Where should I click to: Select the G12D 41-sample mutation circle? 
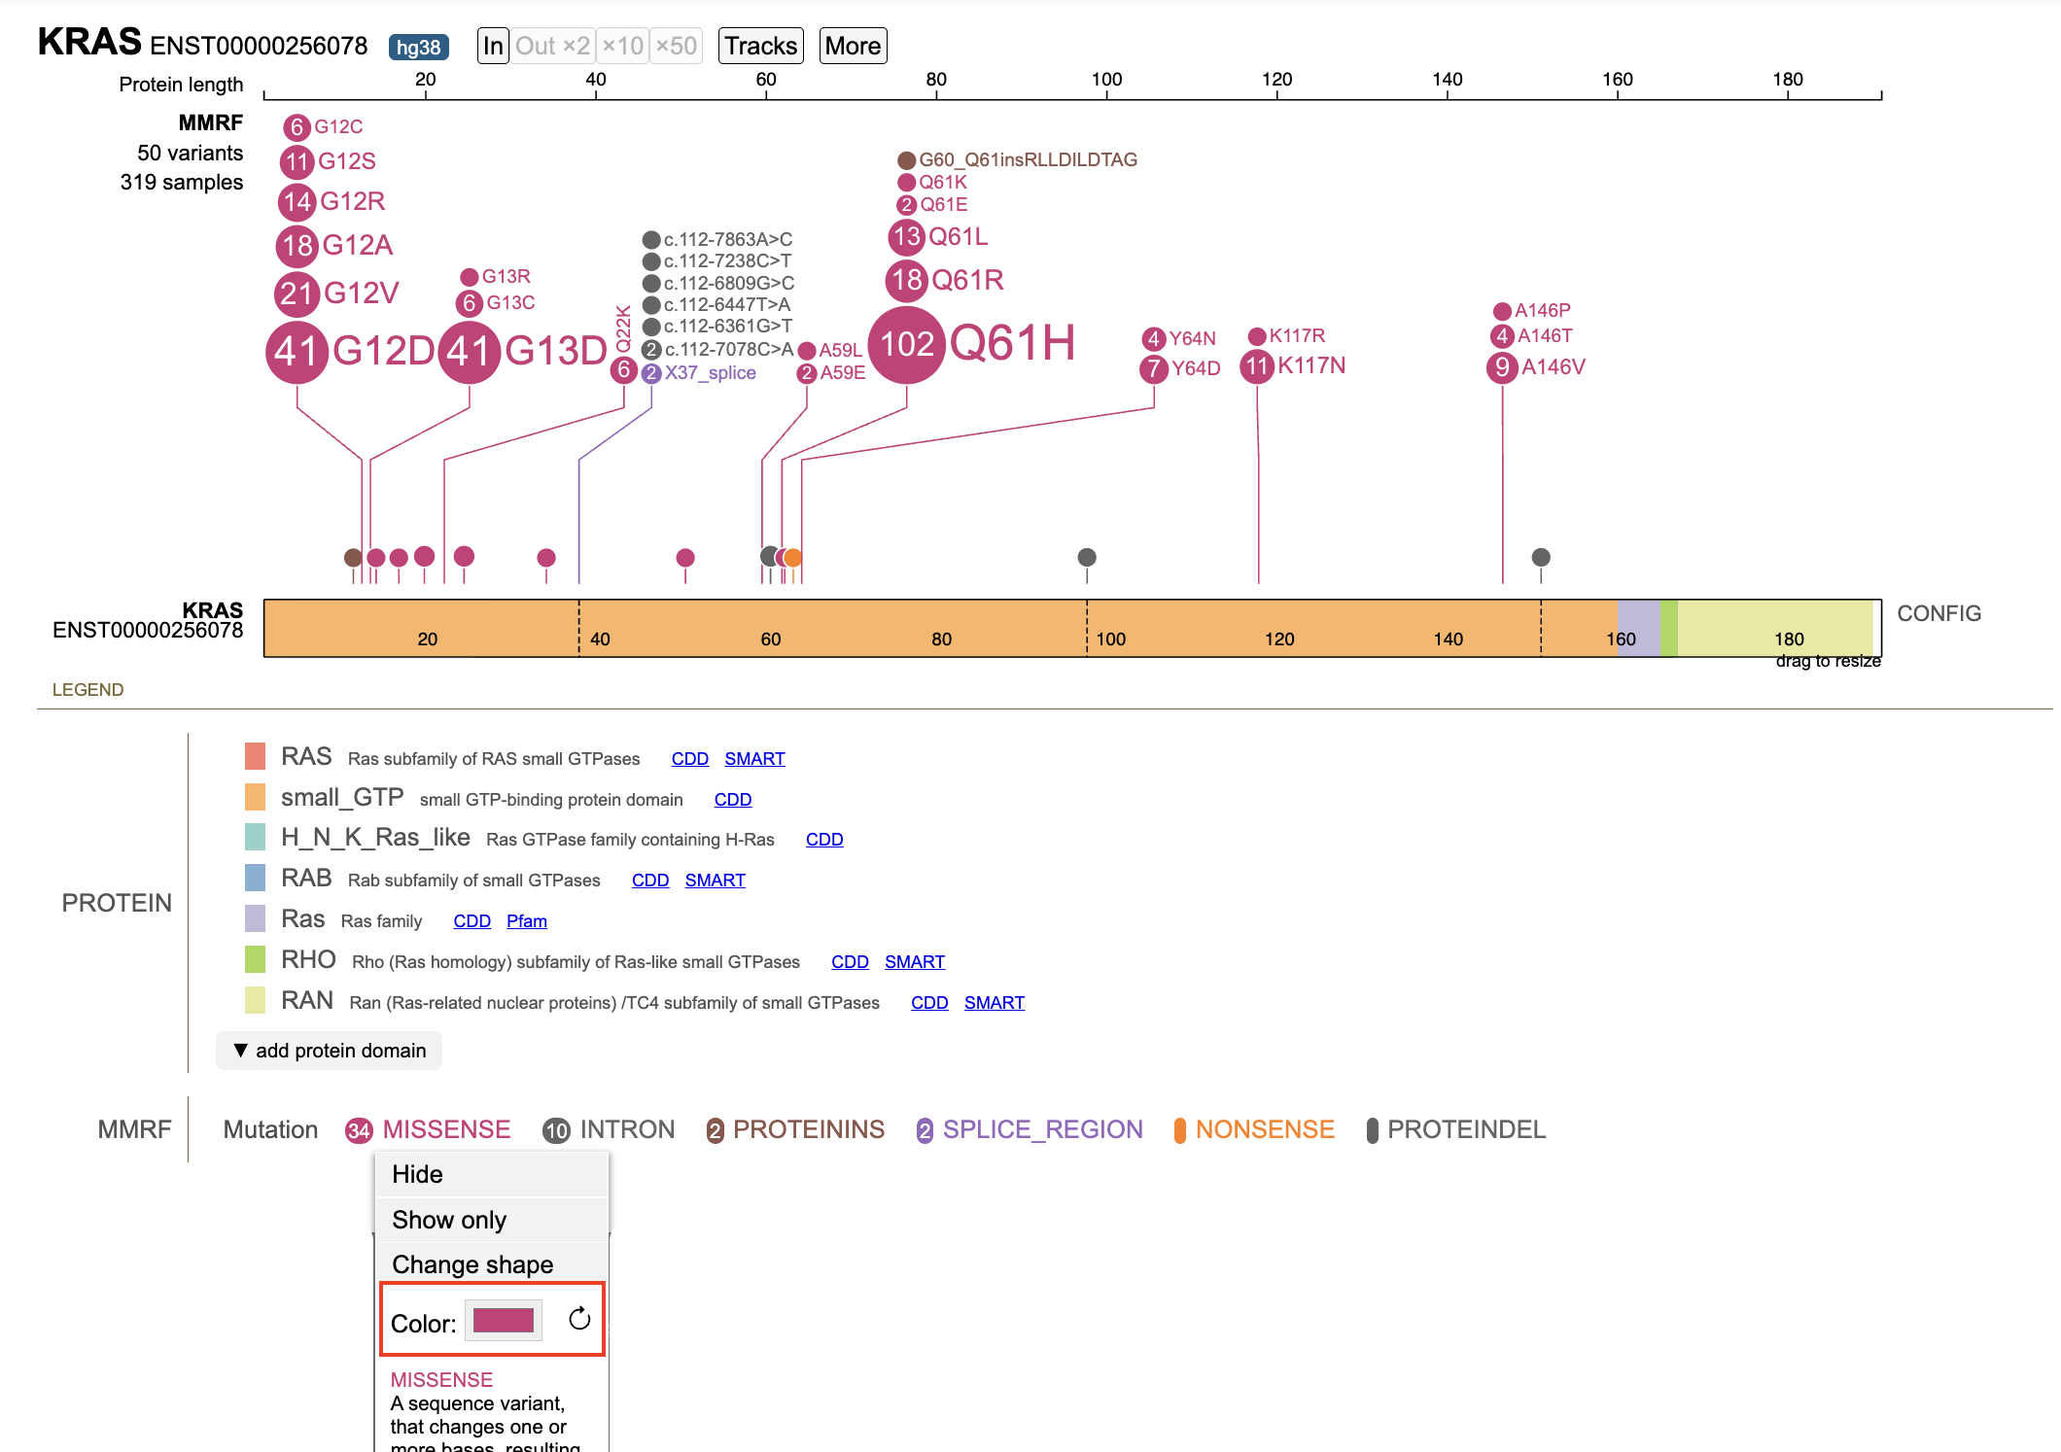tap(297, 352)
